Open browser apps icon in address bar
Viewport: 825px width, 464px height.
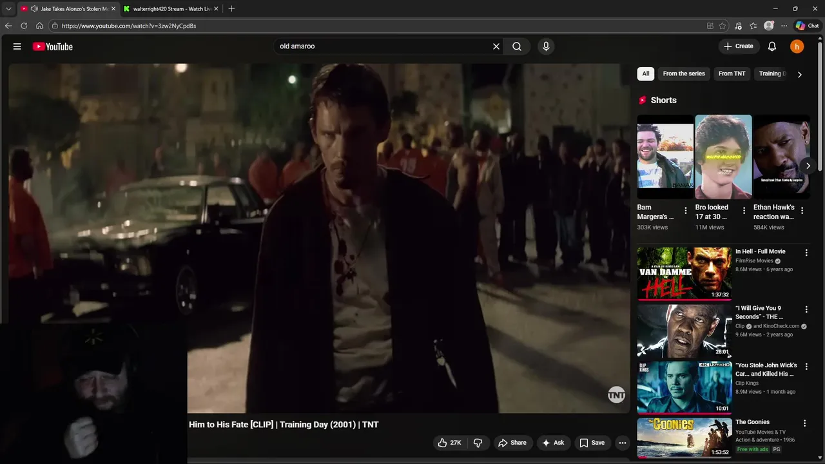pyautogui.click(x=710, y=26)
